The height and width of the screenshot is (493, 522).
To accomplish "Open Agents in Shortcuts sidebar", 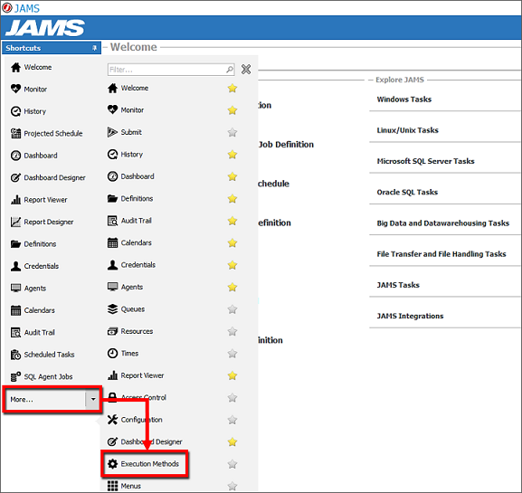I will (28, 289).
